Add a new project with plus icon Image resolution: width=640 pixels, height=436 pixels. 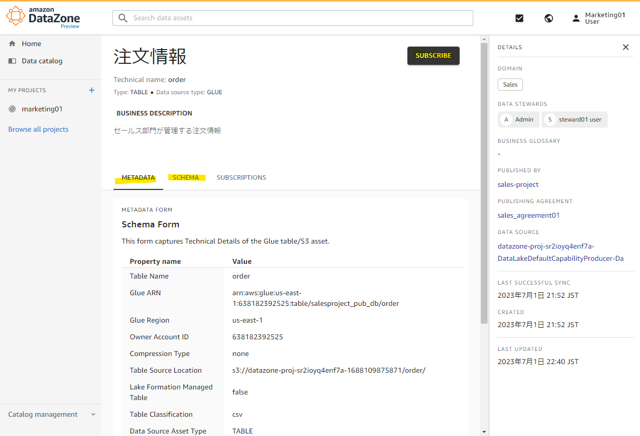coord(92,90)
